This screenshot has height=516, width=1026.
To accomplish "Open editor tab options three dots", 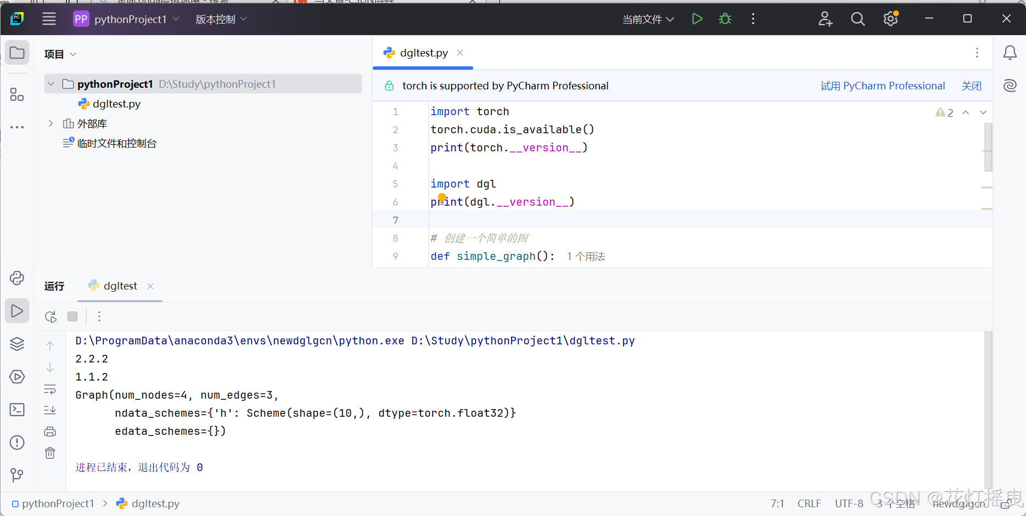I will tap(977, 53).
